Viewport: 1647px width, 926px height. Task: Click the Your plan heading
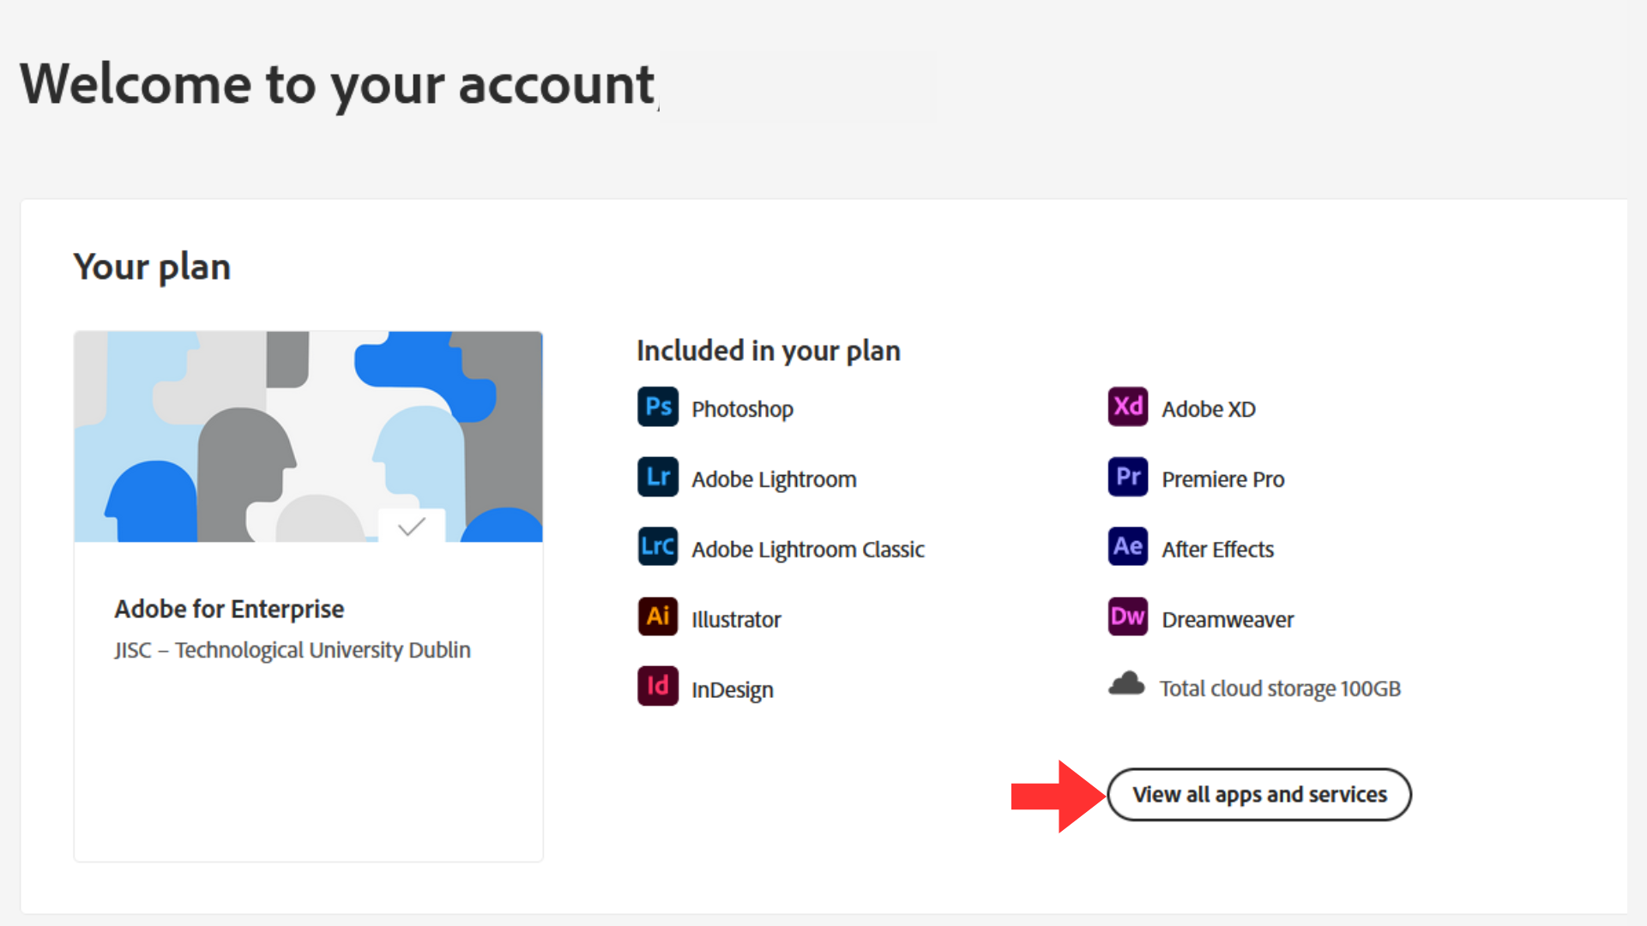point(152,268)
